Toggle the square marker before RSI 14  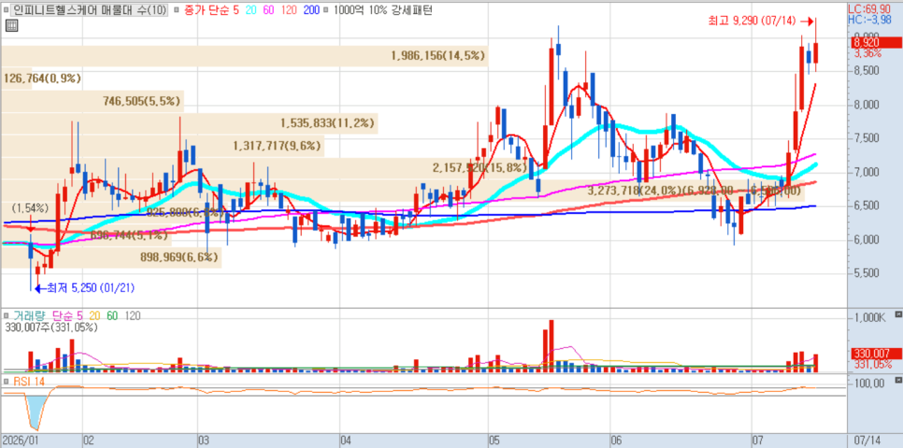click(x=7, y=381)
